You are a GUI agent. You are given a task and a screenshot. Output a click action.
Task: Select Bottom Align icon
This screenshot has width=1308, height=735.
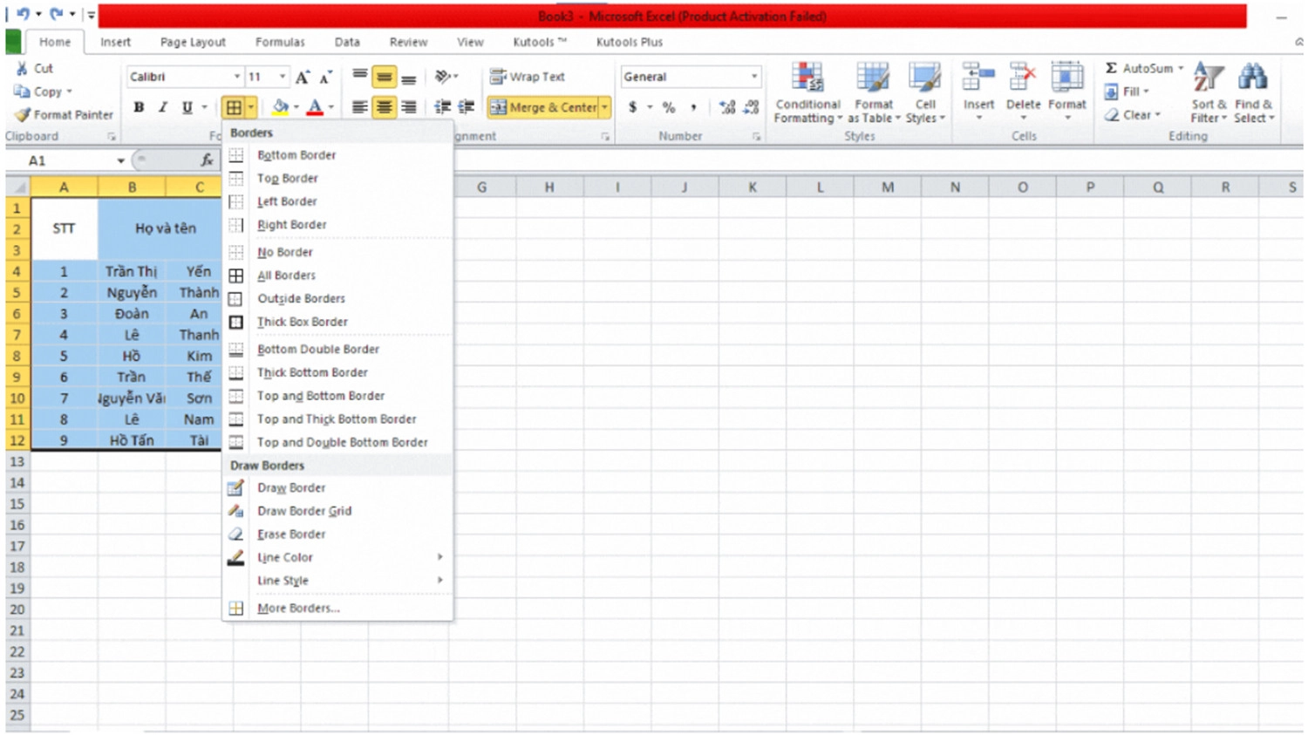(408, 77)
